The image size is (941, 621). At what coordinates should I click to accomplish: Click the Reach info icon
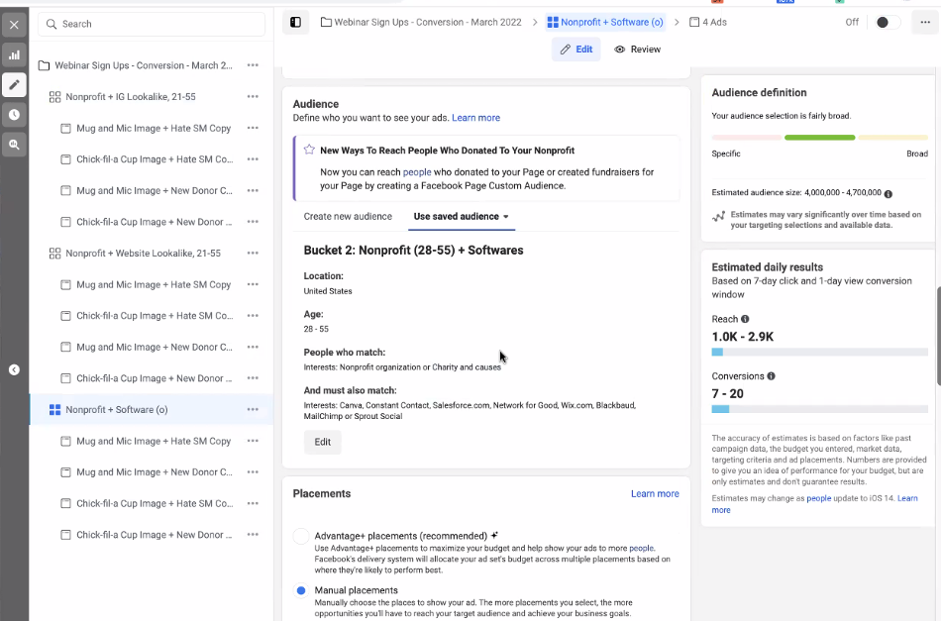pos(745,319)
